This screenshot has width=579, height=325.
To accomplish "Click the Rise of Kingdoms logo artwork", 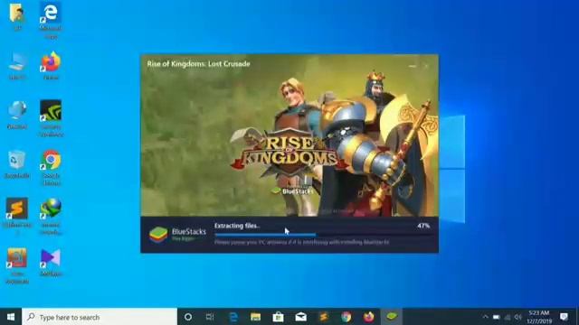I will coord(289,152).
